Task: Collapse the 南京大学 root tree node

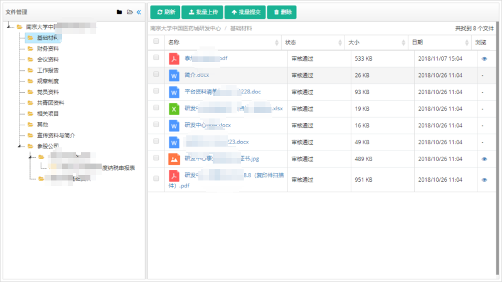Action: pyautogui.click(x=9, y=27)
